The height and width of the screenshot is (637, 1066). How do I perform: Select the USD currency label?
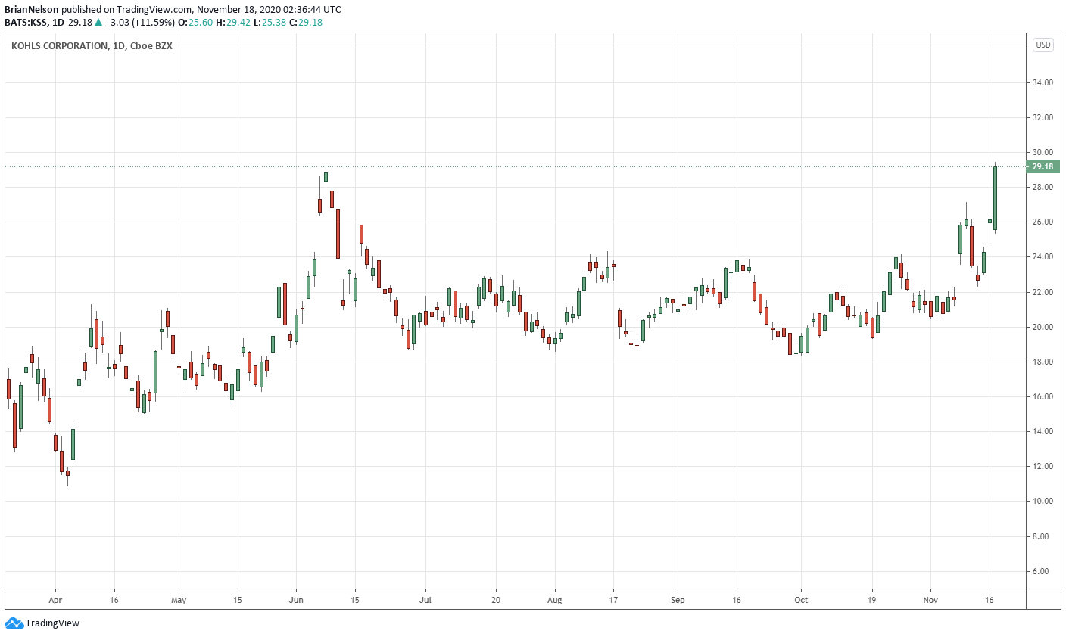pyautogui.click(x=1043, y=45)
